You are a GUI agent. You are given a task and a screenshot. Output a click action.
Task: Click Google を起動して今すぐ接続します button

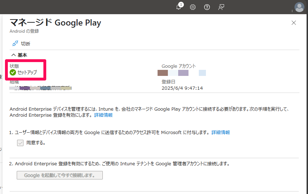[x=60, y=175]
